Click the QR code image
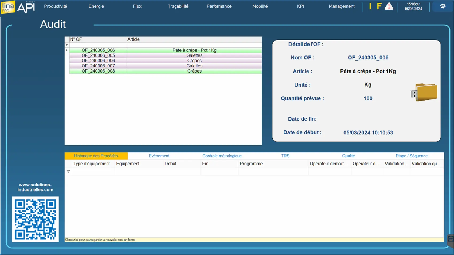The width and height of the screenshot is (454, 255). (35, 219)
